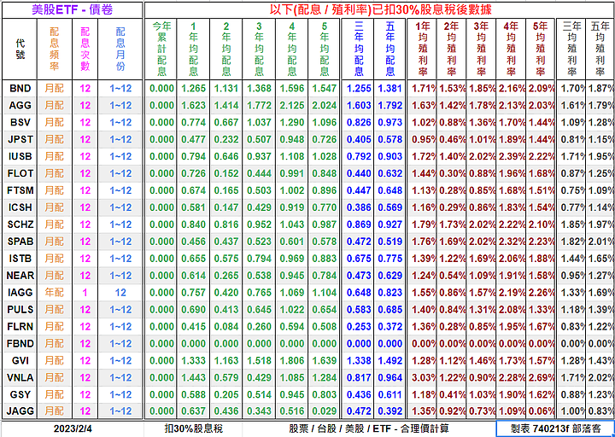615x437 pixels.
Task: Click the ISTB ticker cell
Action: click(20, 259)
